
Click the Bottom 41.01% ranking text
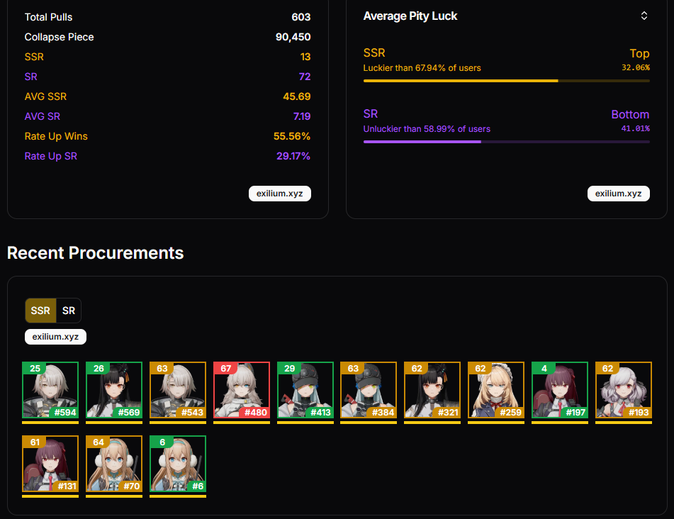click(x=631, y=121)
